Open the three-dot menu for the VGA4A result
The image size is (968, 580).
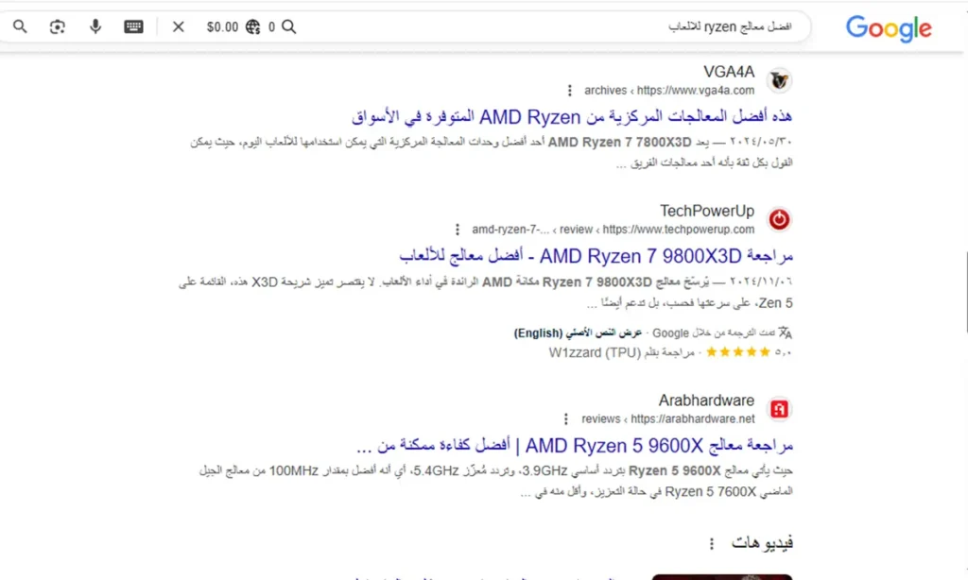[571, 90]
